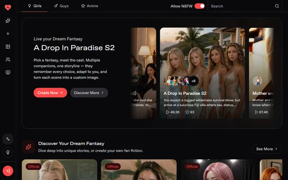
Task: Open the card with woman in black robe
Action: pos(143,73)
